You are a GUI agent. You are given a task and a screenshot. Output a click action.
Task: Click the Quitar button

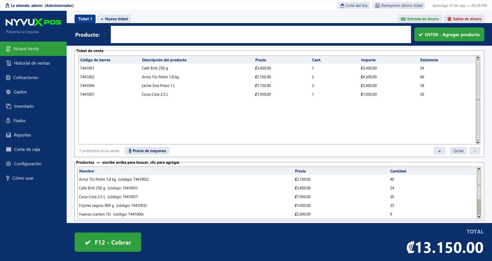coord(459,151)
